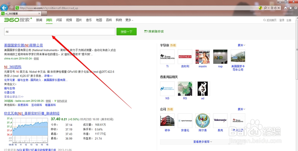Click the address bar search magnifier icon

(x=265, y=8)
